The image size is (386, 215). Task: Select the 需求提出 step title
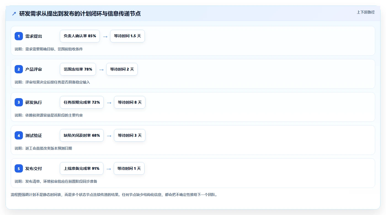34,36
